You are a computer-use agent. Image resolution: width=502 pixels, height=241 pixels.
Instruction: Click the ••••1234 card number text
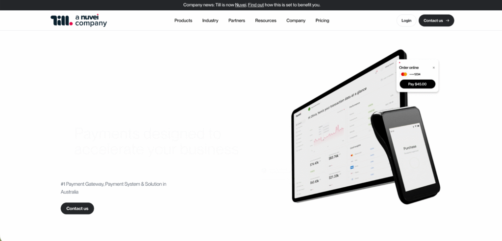point(415,74)
